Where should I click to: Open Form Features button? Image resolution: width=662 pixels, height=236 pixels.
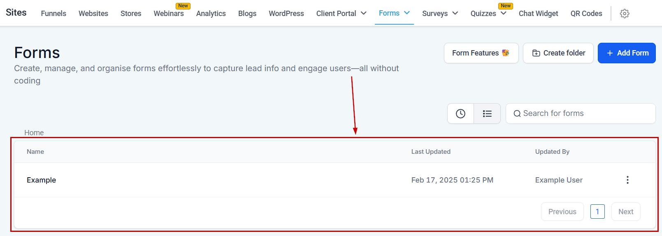[x=481, y=53]
